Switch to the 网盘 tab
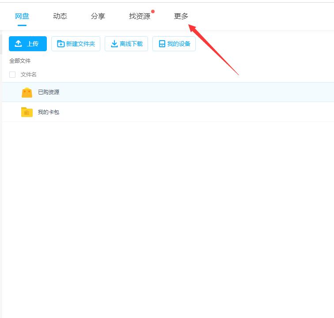334x318 pixels. pyautogui.click(x=22, y=16)
